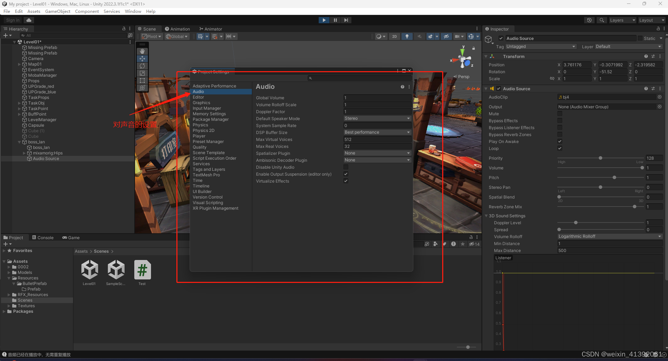The image size is (668, 361).
Task: Select the Rect tool in Scene toolbar
Action: click(142, 81)
